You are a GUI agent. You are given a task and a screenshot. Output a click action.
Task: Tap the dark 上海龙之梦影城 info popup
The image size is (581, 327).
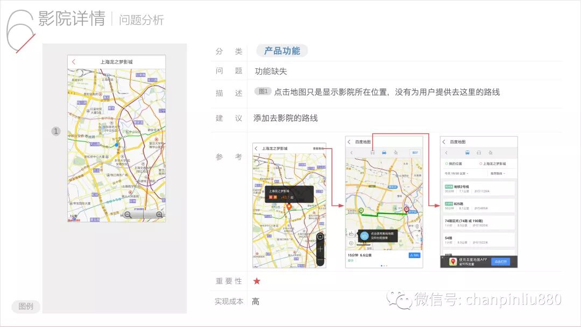289,194
